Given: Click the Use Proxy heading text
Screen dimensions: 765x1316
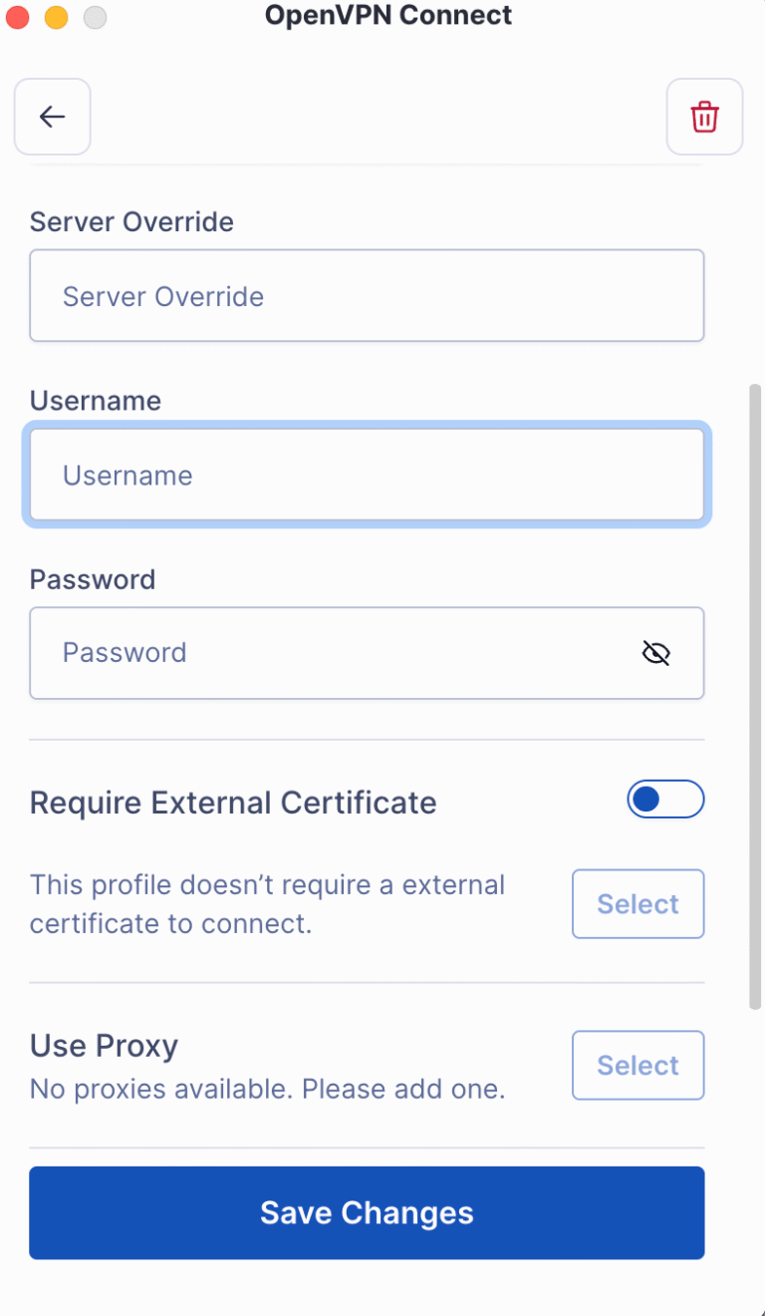Looking at the screenshot, I should (x=104, y=1046).
